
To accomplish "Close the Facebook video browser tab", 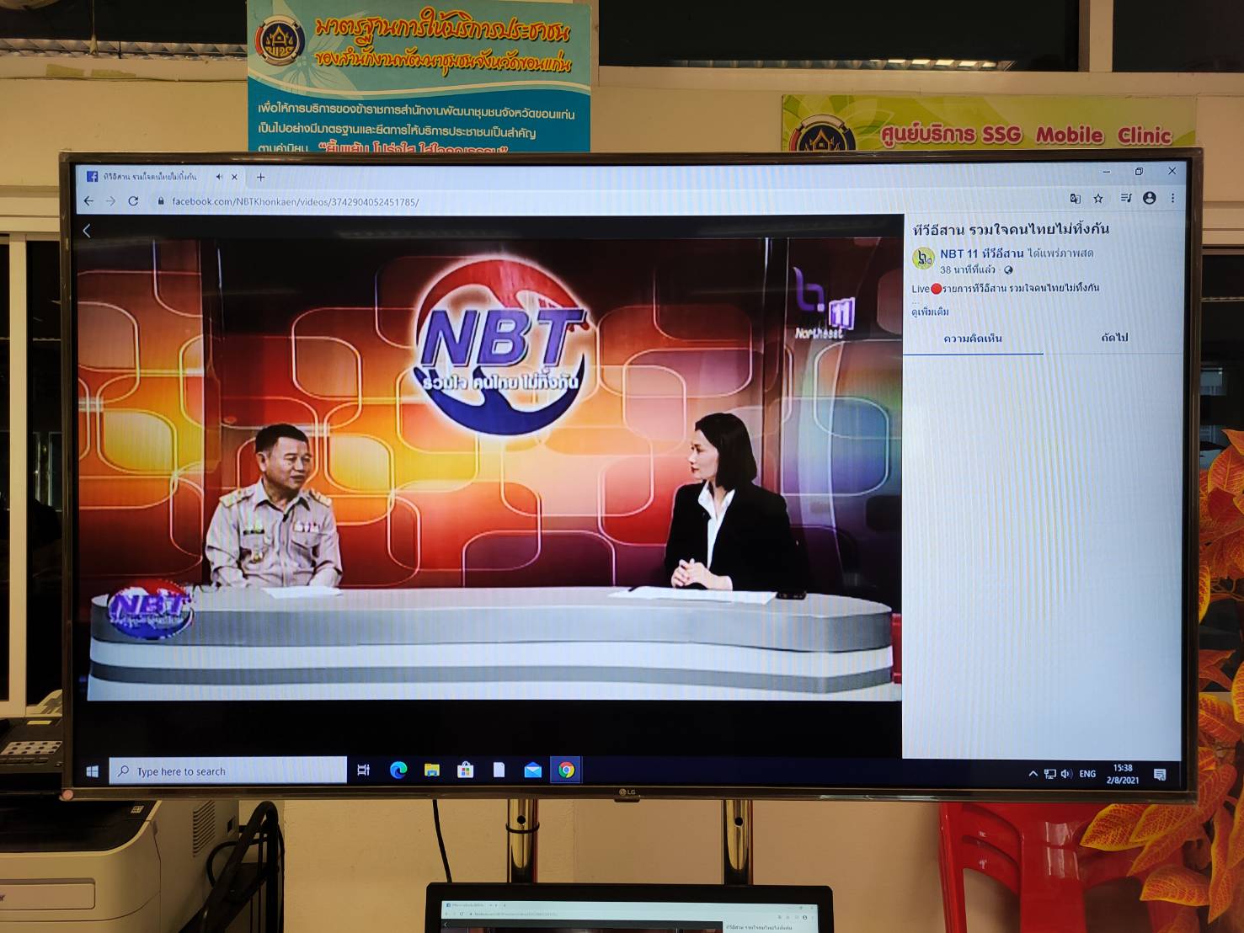I will [x=235, y=177].
